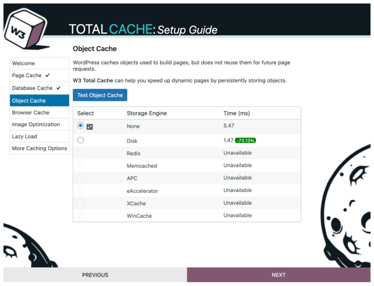
Task: Click the settings icon beside None radio
Action: click(90, 127)
